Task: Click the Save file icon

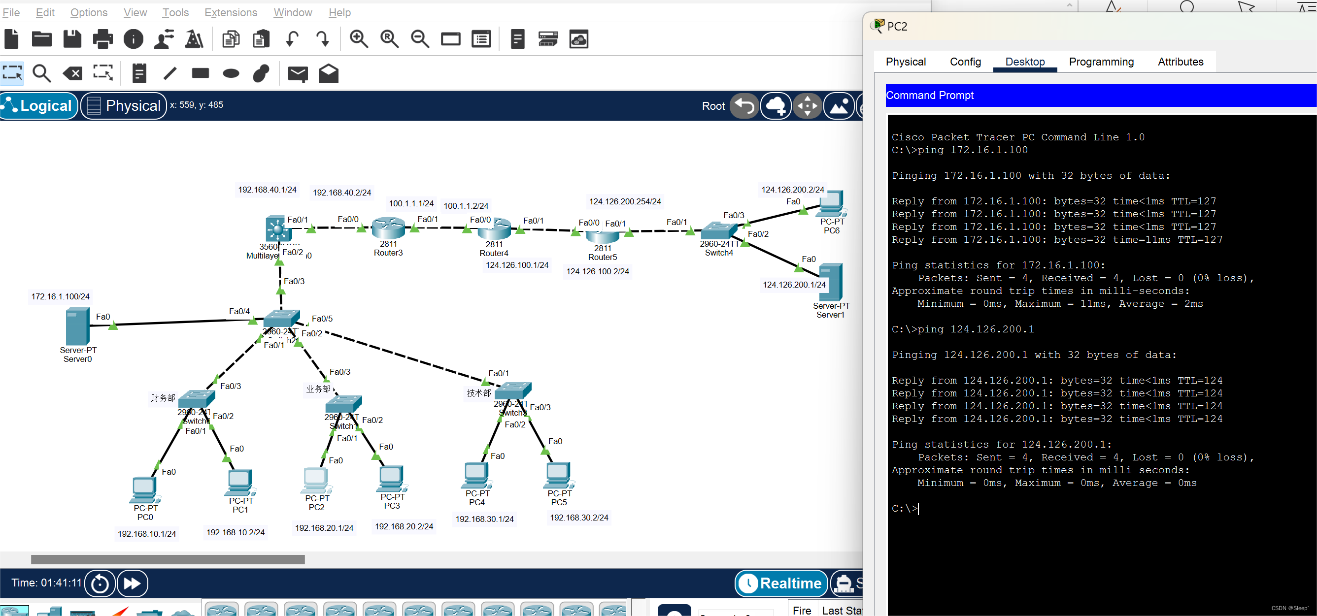Action: 72,39
